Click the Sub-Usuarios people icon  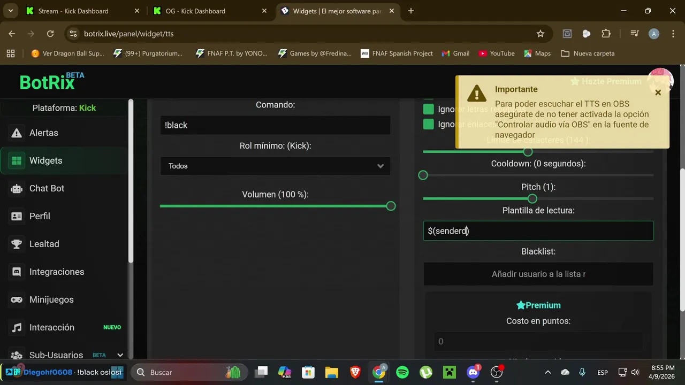pos(17,355)
